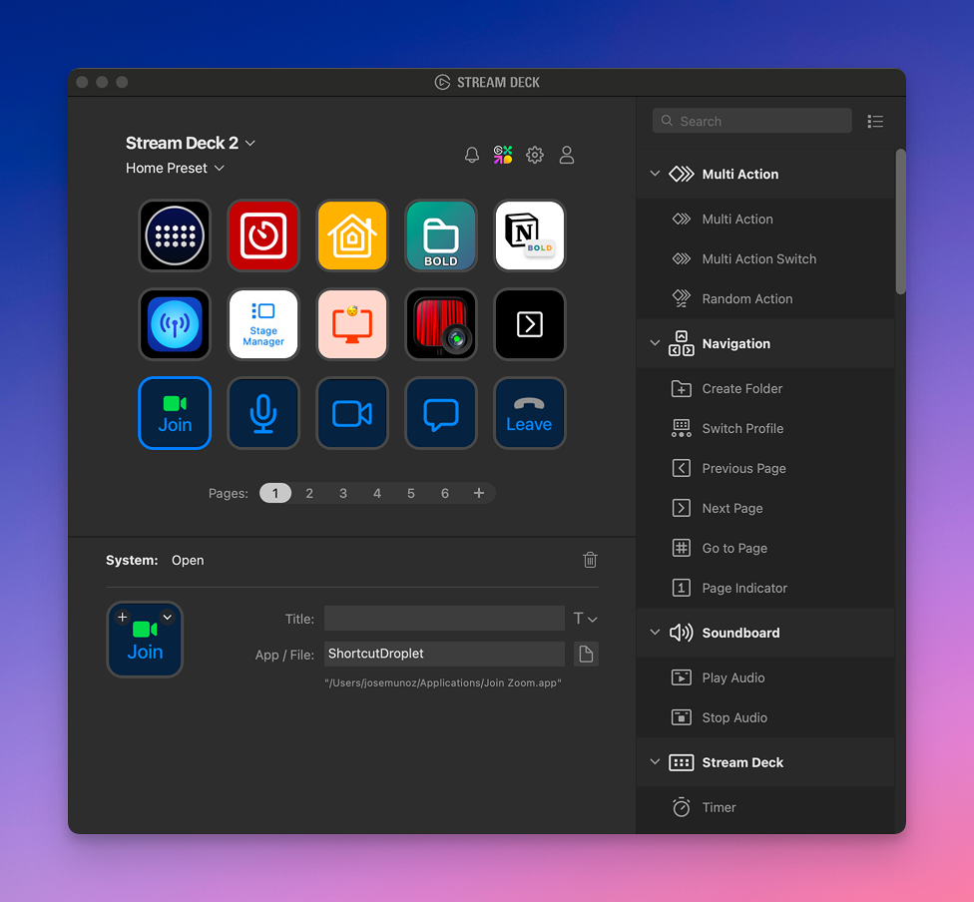This screenshot has width=974, height=902.
Task: Select the Create Folder action
Action: [x=741, y=388]
